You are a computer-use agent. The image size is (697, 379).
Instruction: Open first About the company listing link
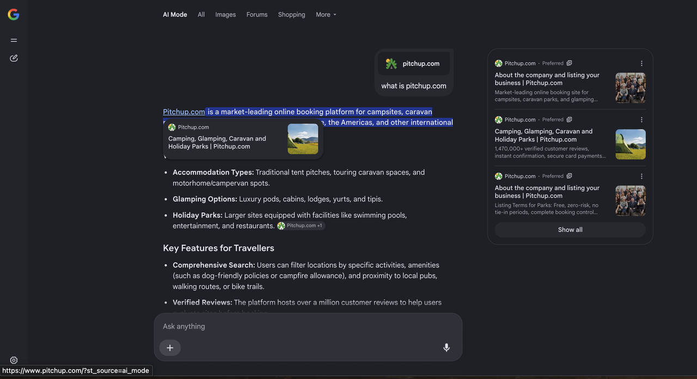point(547,79)
